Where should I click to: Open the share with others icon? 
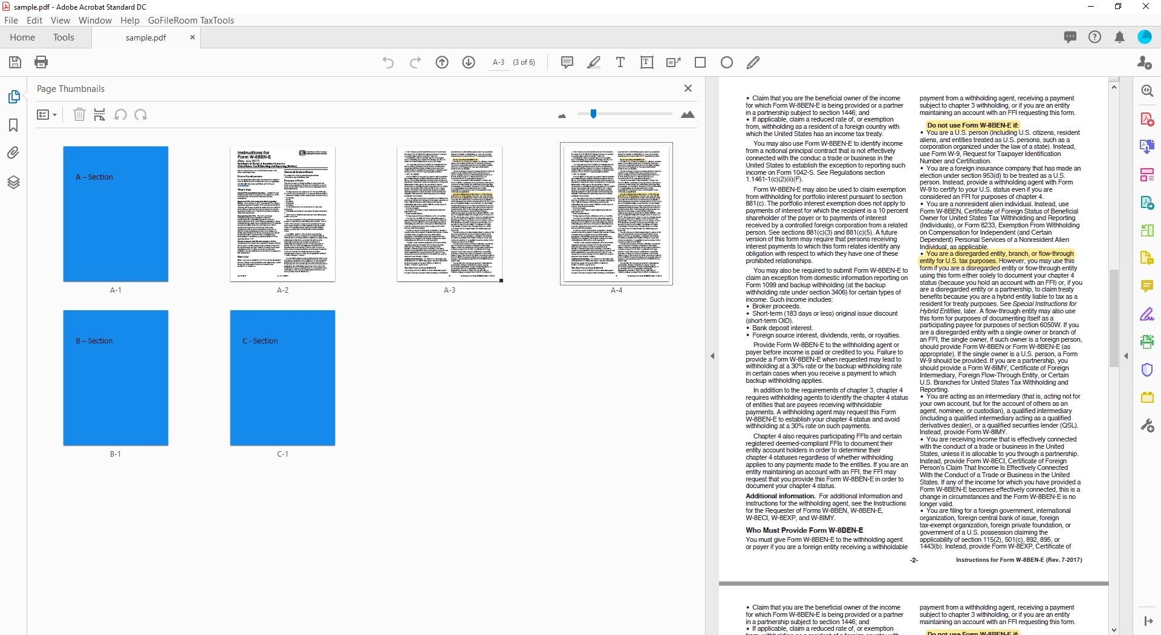pos(1144,62)
